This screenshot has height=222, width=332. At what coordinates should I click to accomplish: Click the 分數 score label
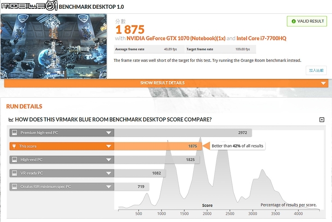(120, 21)
